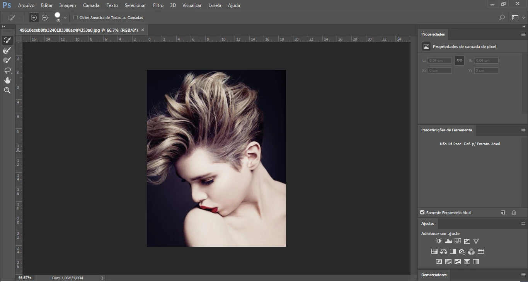The width and height of the screenshot is (528, 282).
Task: Choose Add to selection mode
Action: (x=34, y=17)
